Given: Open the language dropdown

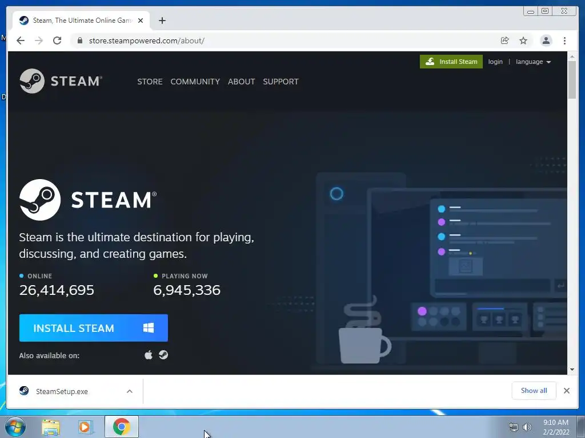Looking at the screenshot, I should [533, 62].
